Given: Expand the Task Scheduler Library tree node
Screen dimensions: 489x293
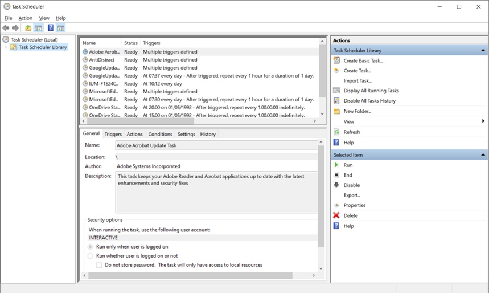Looking at the screenshot, I should 6,47.
